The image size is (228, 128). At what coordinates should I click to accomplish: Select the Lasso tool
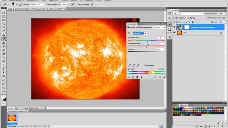[4, 20]
